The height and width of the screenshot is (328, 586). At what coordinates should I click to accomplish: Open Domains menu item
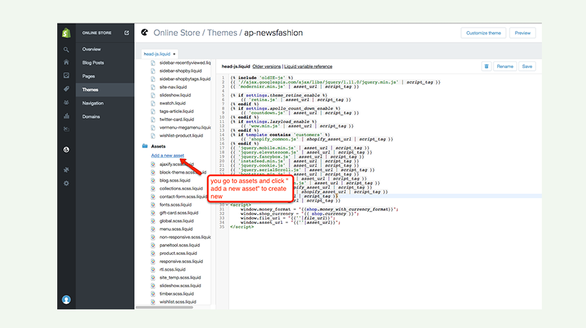point(91,116)
